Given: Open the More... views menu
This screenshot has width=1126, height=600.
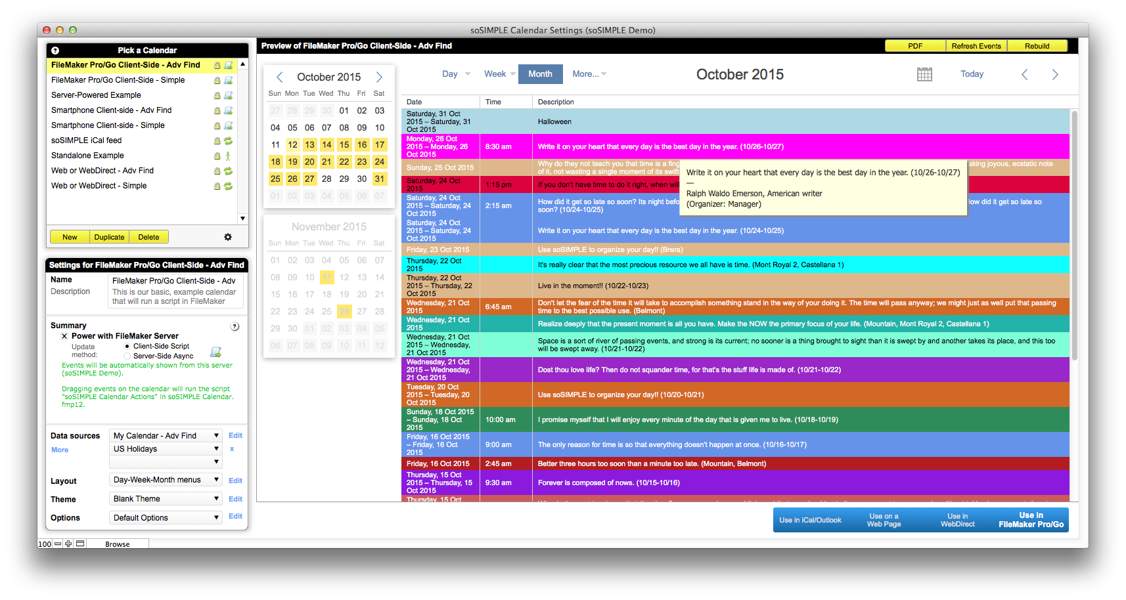Looking at the screenshot, I should [x=589, y=74].
